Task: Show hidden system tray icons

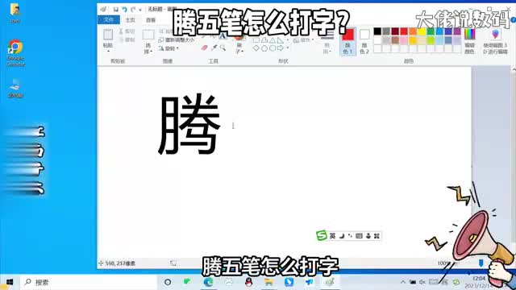Action: pyautogui.click(x=403, y=282)
